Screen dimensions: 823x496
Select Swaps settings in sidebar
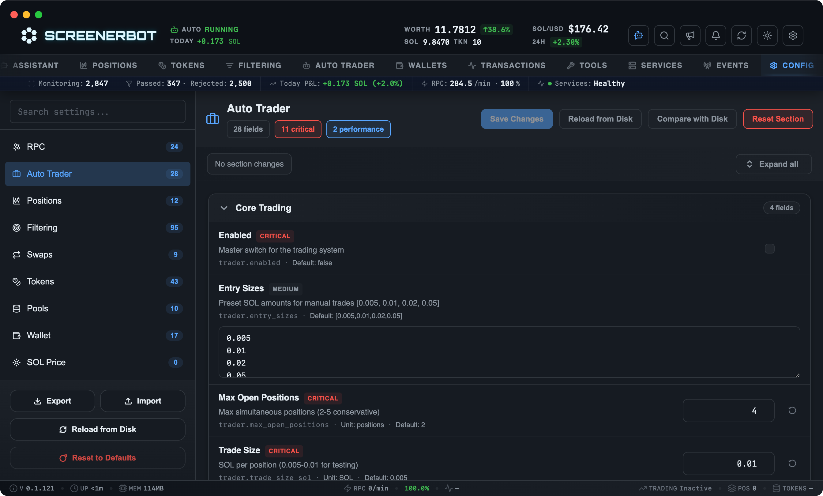coord(98,254)
